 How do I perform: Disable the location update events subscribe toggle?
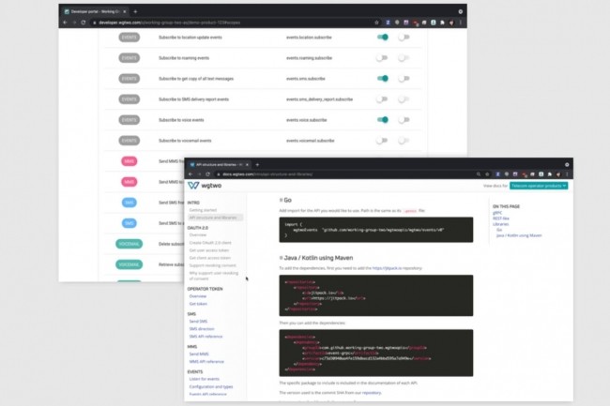click(383, 38)
